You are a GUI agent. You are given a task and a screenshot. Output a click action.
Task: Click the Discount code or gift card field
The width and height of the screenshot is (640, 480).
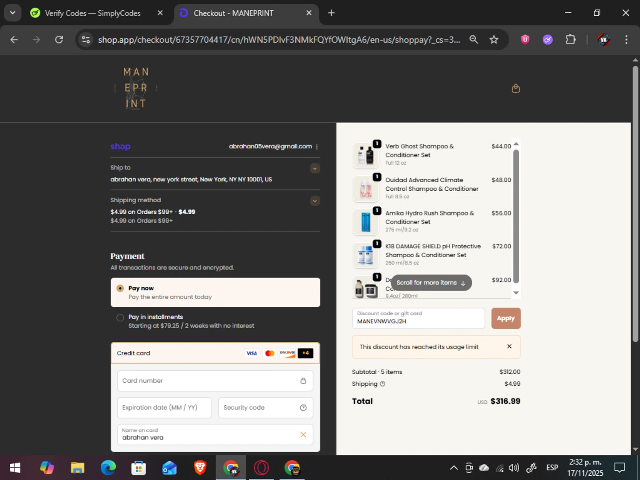click(418, 318)
